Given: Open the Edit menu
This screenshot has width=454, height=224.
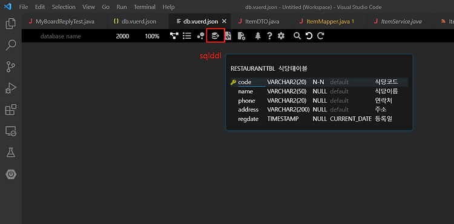Looking at the screenshot, I should click(x=40, y=7).
